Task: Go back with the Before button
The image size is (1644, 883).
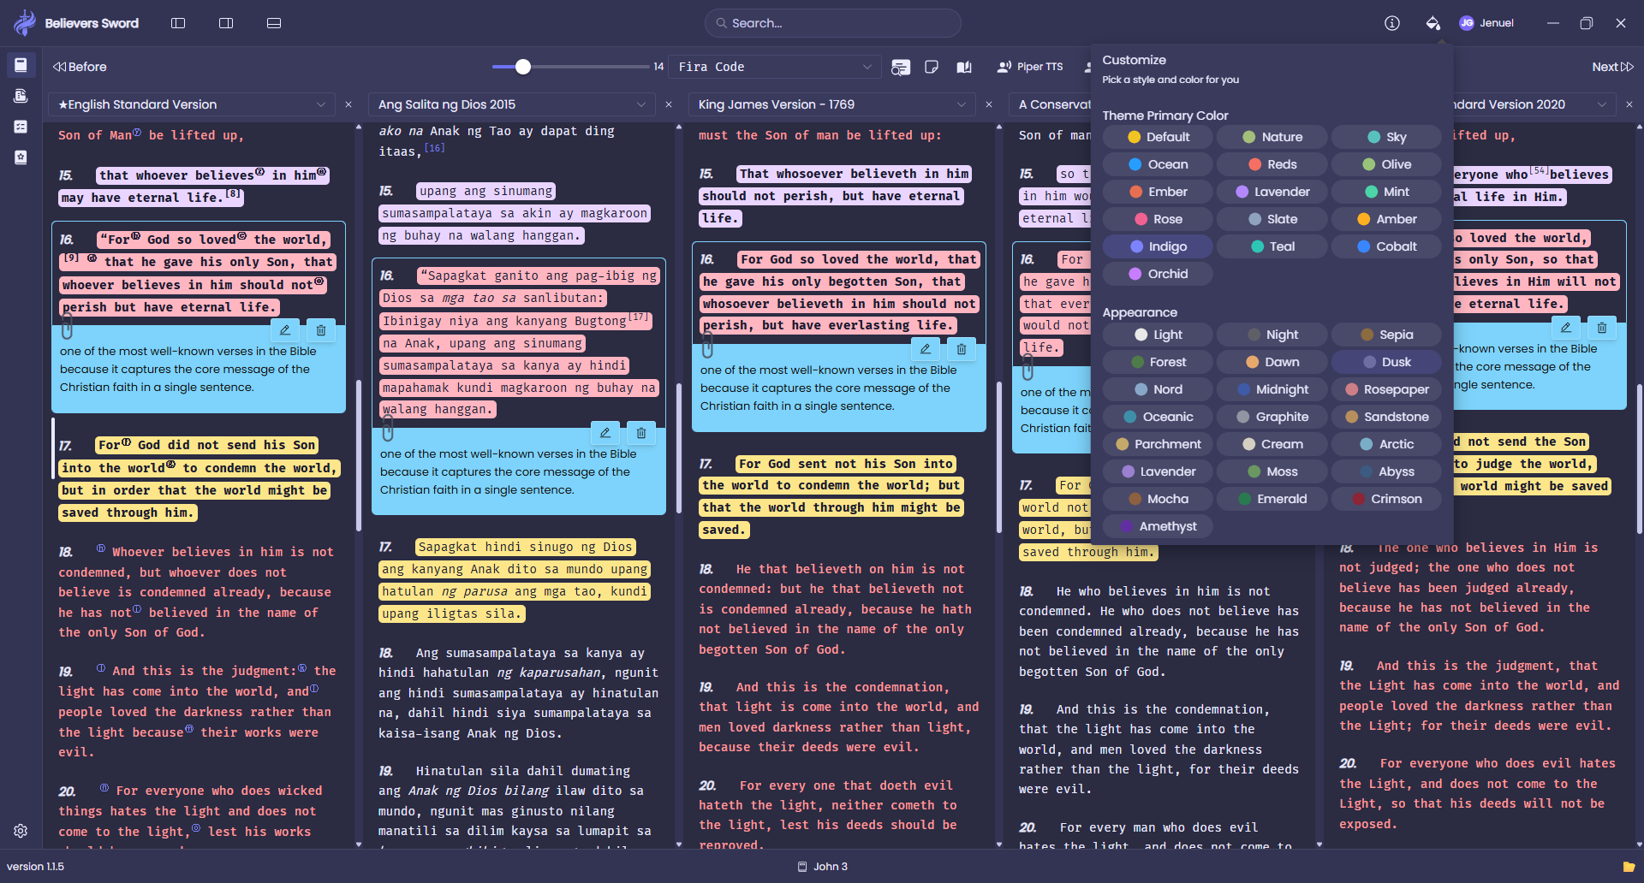Action: coord(80,67)
